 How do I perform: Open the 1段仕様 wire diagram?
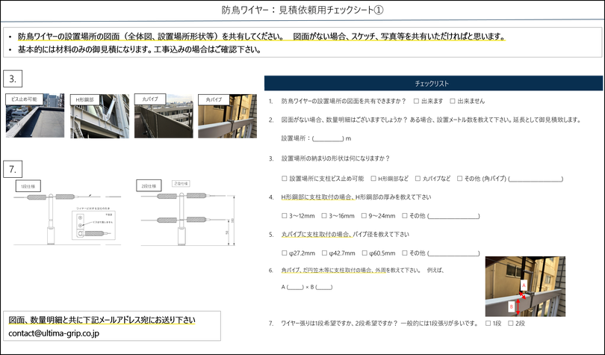(x=67, y=218)
